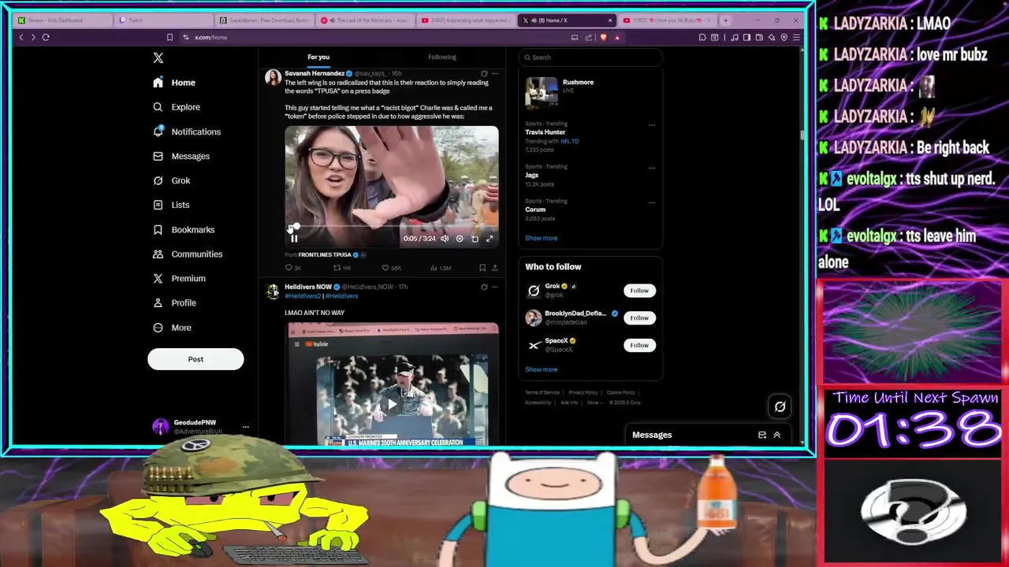The height and width of the screenshot is (567, 1009).
Task: Open Premium in the sidebar
Action: 179,278
